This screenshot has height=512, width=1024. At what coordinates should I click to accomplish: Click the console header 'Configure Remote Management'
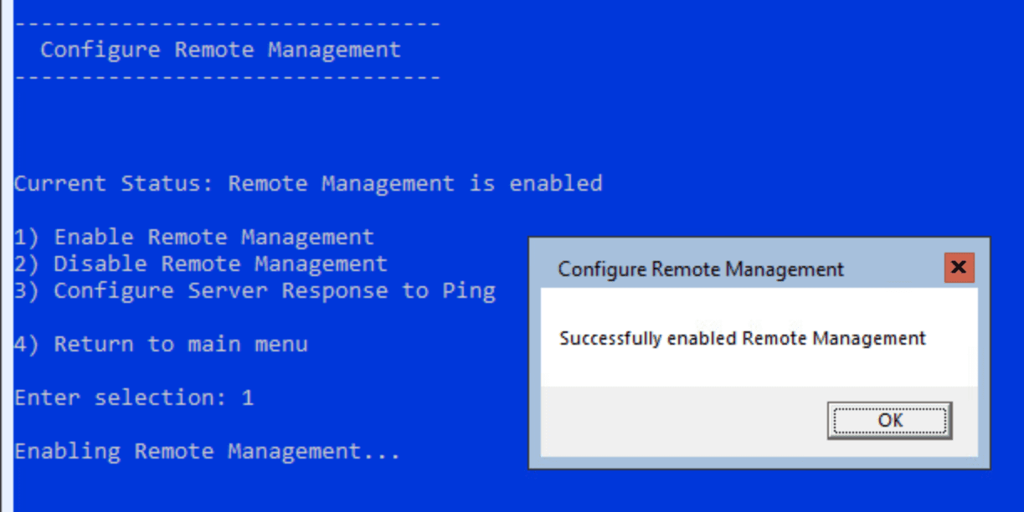pyautogui.click(x=220, y=49)
